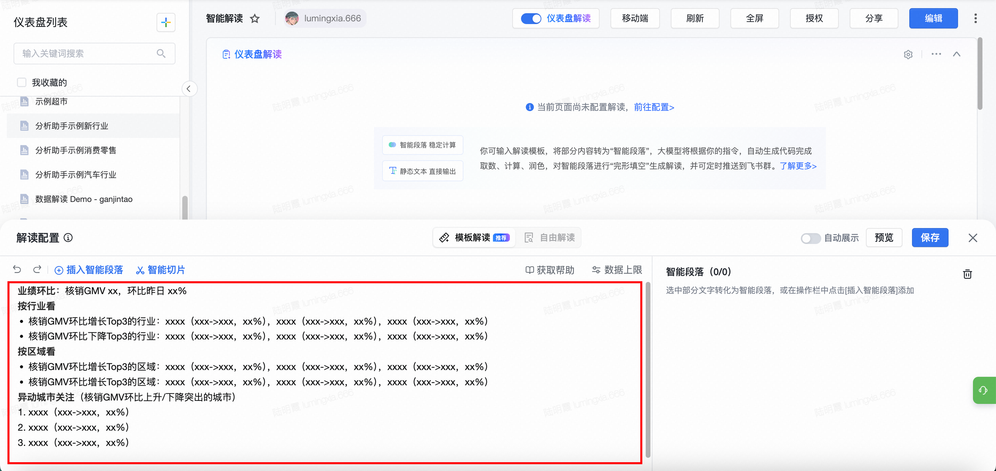Check the 我收藏的 checkbox
Image resolution: width=996 pixels, height=471 pixels.
click(22, 82)
